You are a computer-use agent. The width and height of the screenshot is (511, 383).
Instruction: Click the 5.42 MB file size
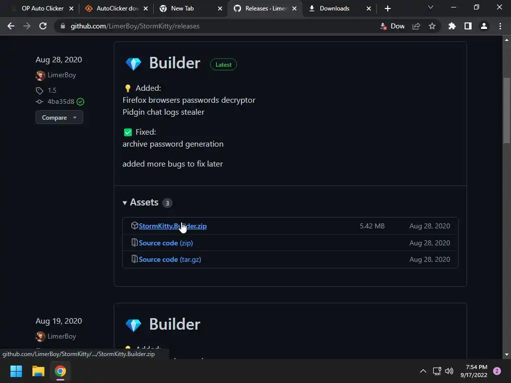(x=372, y=226)
